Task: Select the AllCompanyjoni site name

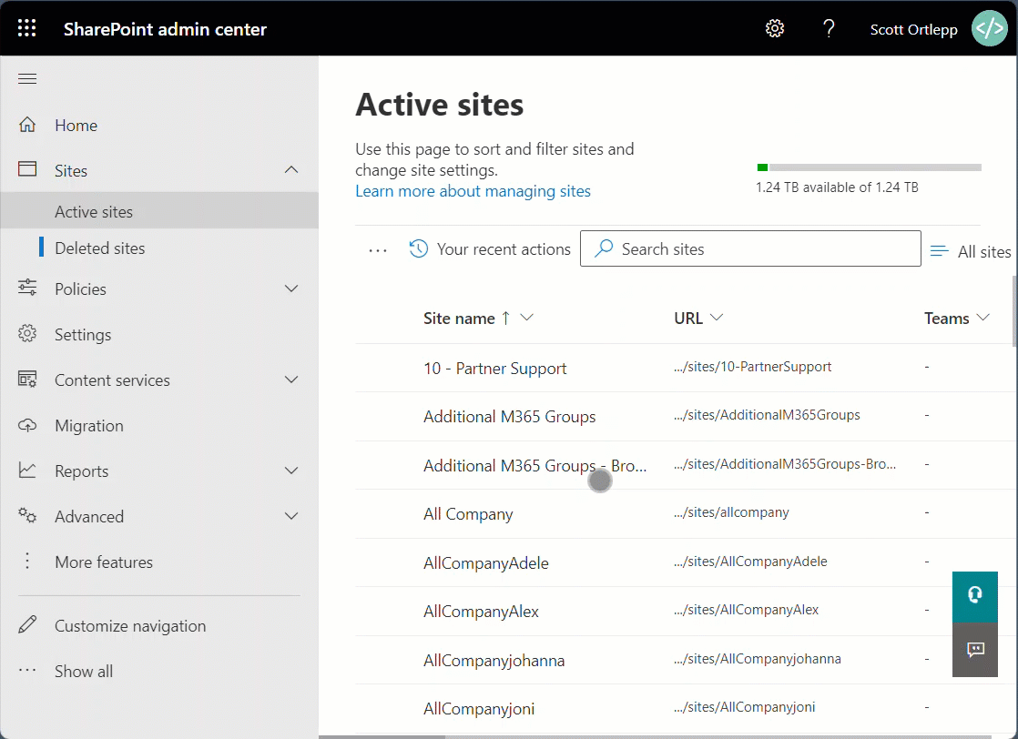Action: click(x=479, y=708)
